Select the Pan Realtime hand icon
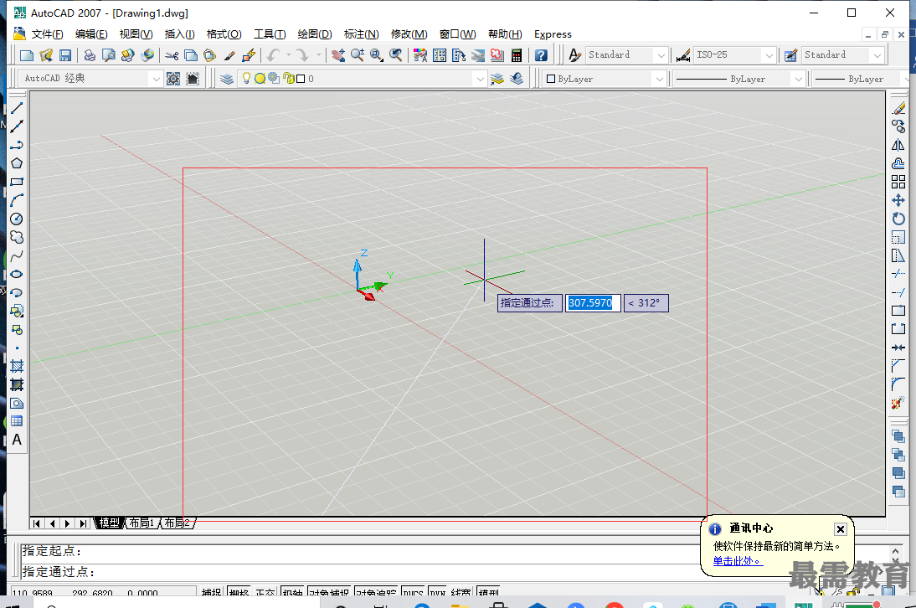Screen dimensions: 916x608 pos(337,55)
